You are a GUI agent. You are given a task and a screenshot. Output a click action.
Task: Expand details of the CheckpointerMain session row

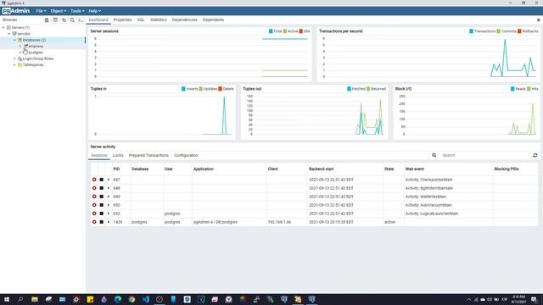[x=108, y=180]
